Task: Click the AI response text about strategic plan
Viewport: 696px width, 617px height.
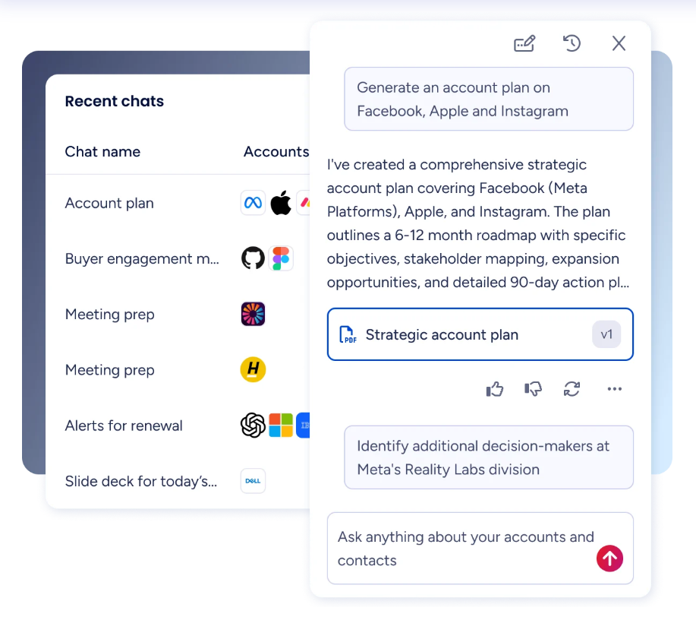Action: [478, 223]
